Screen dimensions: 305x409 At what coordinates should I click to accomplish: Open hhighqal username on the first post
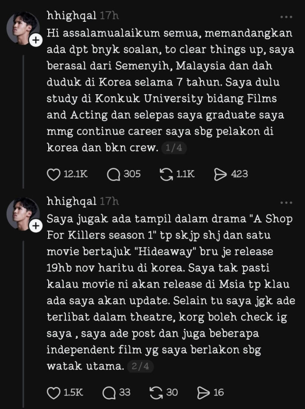coord(72,16)
